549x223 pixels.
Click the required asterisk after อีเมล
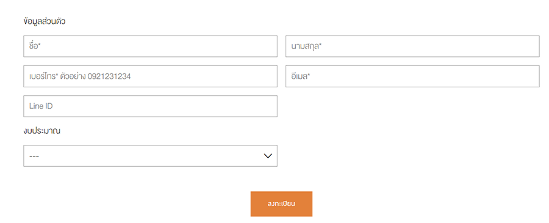coord(309,75)
